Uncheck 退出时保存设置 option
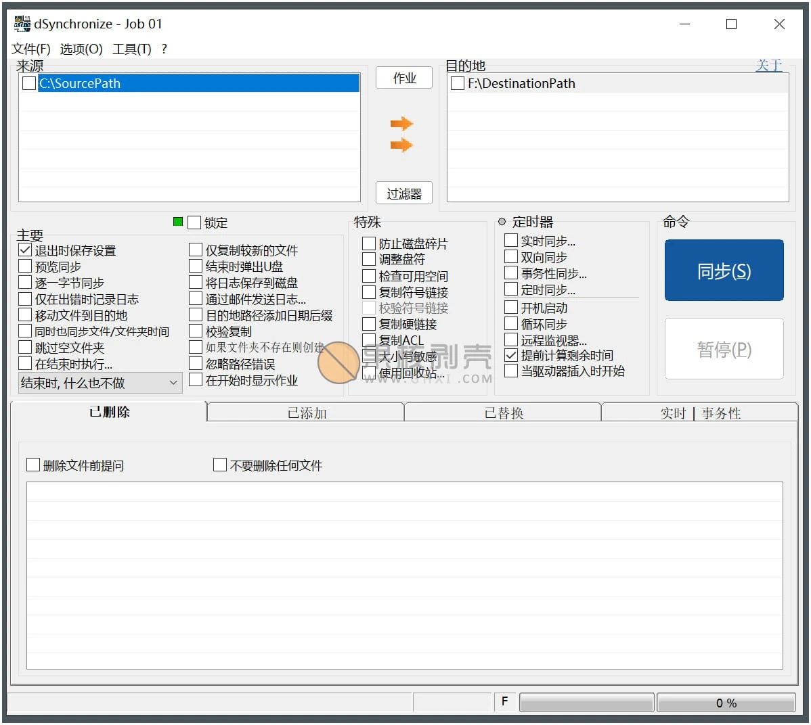The height and width of the screenshot is (725, 811). 25,250
